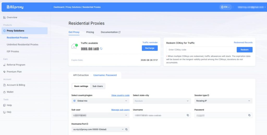This screenshot has width=267, height=135.
Task: Click the Hostname:Port info icon
Action: (87, 124)
